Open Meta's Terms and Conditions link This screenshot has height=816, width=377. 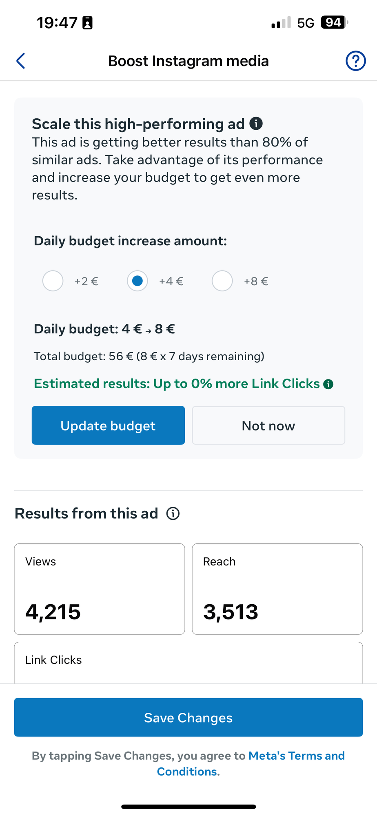(x=296, y=756)
